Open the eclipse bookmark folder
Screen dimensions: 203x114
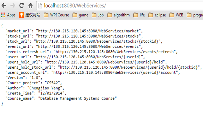(157, 15)
